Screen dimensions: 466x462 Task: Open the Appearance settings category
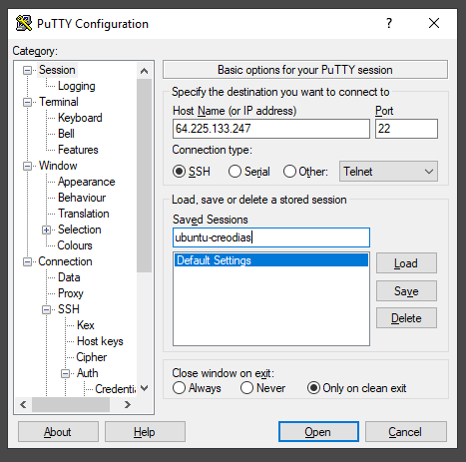coord(86,182)
